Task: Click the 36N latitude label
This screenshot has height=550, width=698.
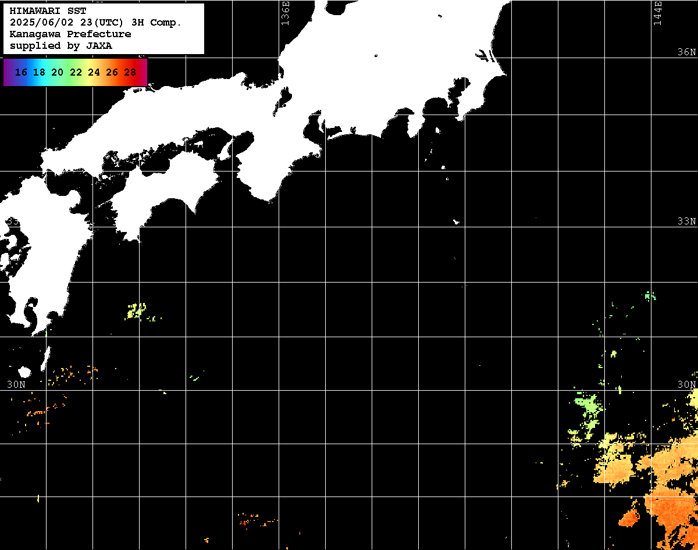Action: 686,52
